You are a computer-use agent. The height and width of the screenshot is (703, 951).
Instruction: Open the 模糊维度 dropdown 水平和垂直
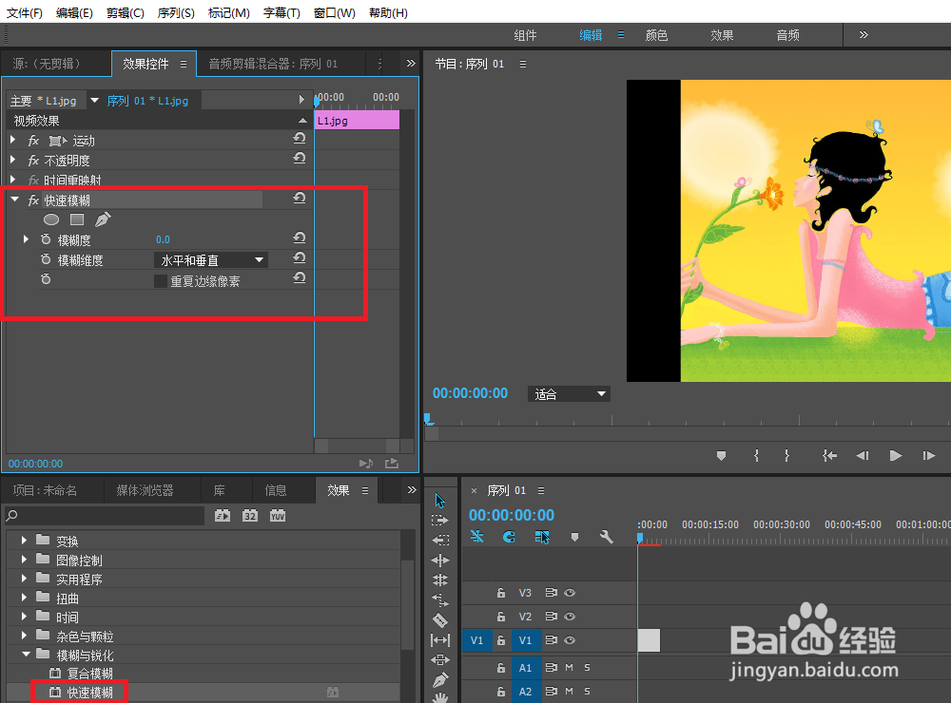[x=211, y=260]
